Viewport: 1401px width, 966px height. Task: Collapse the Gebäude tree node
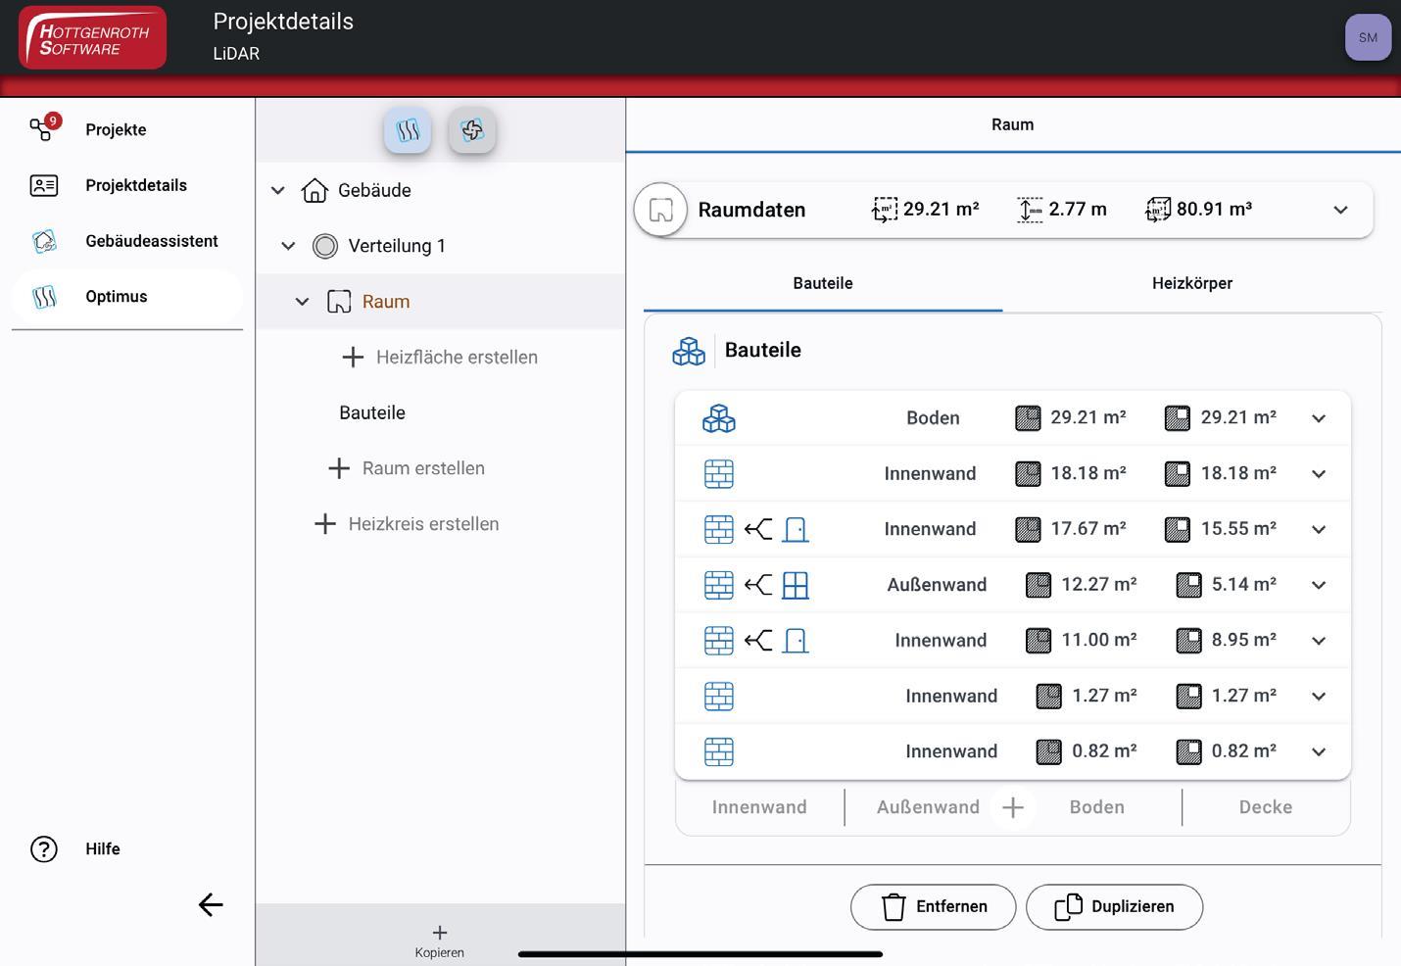click(x=278, y=191)
